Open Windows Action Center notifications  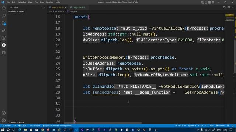coord(231,129)
